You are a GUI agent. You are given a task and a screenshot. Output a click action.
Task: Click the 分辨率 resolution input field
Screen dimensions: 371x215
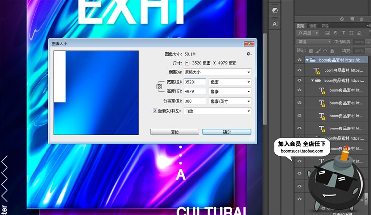194,101
